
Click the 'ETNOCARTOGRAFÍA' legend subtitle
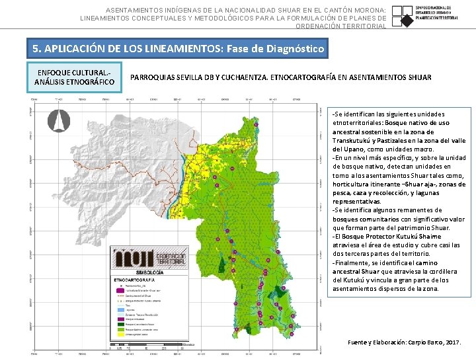134,280
